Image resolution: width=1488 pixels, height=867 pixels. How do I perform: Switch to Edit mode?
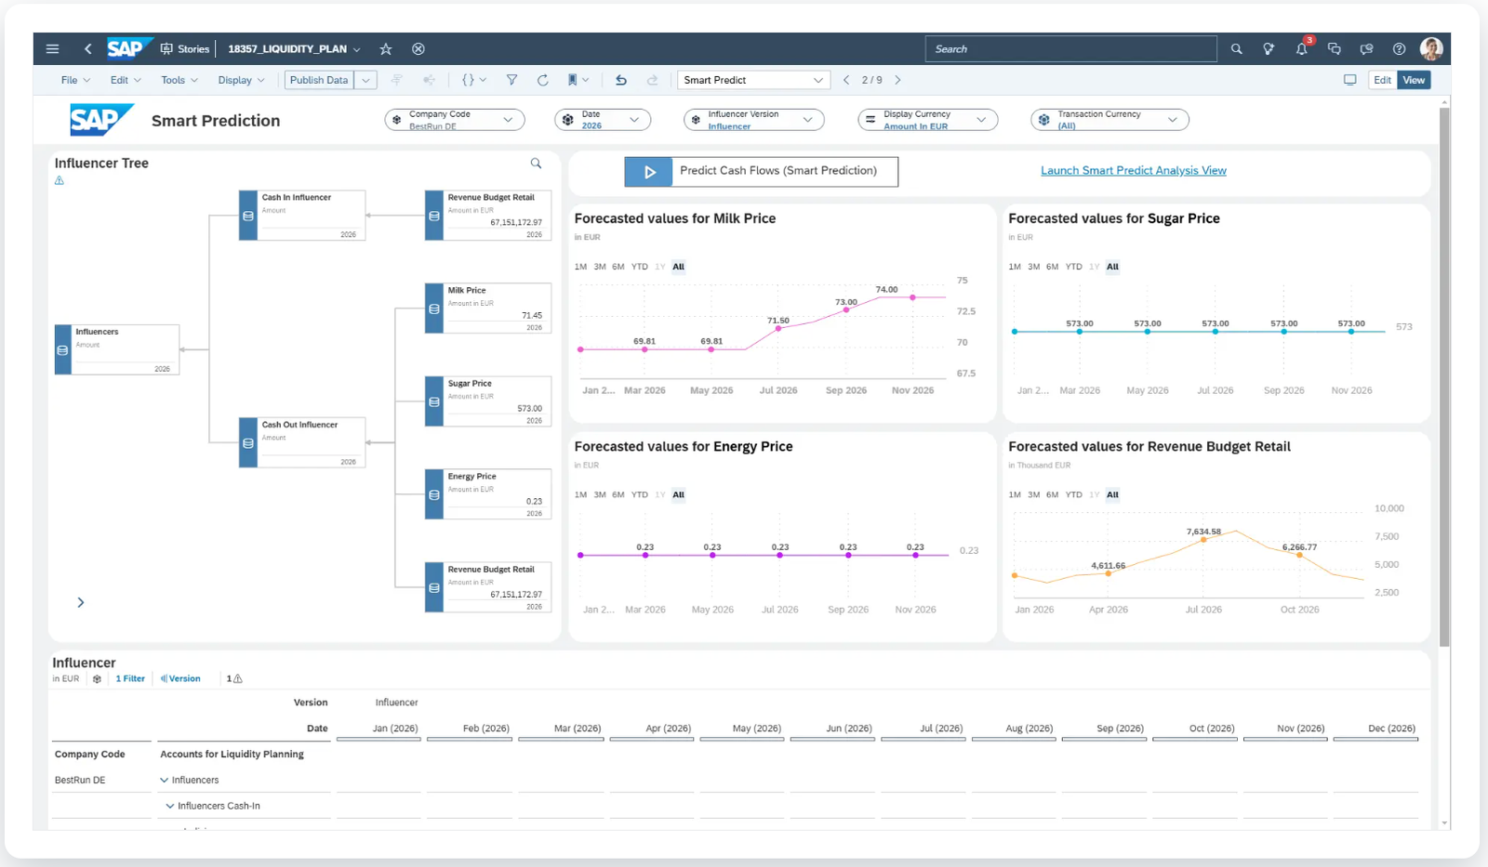[x=1382, y=80]
